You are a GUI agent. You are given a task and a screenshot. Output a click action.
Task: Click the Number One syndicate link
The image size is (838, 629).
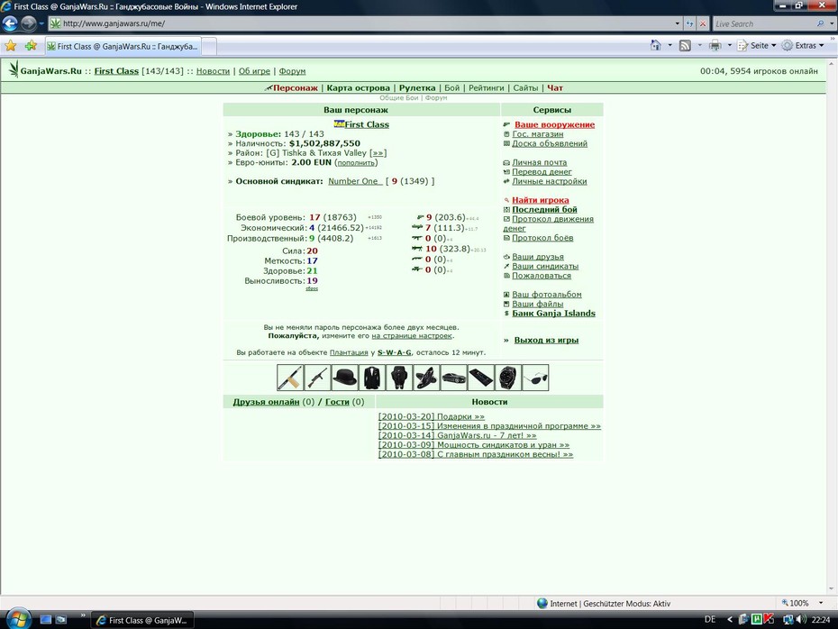tap(354, 181)
